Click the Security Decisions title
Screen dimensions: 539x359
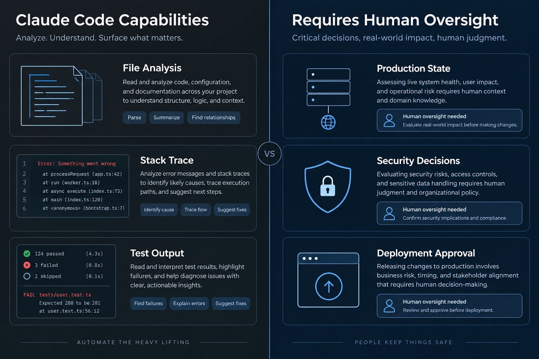[x=418, y=161]
